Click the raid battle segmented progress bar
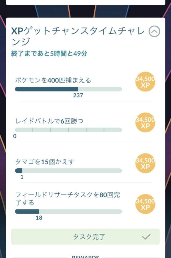The image size is (171, 258). click(68, 130)
